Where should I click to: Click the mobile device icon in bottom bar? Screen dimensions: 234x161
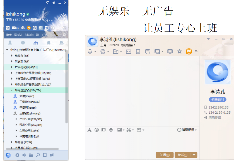point(45,155)
